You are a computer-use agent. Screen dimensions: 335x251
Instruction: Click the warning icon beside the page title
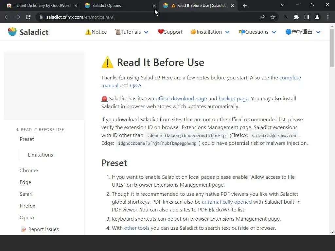tap(107, 62)
